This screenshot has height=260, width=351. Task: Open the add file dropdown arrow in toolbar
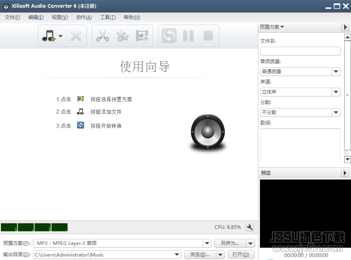pos(60,36)
